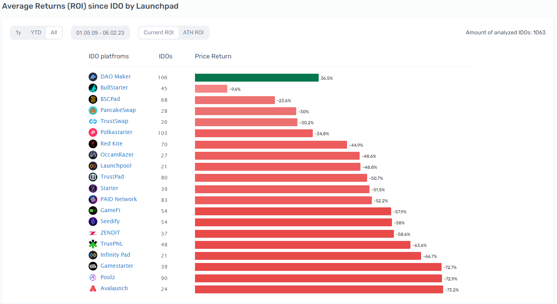This screenshot has width=557, height=304.
Task: Click Polkastarter's IDO count 103
Action: point(163,133)
